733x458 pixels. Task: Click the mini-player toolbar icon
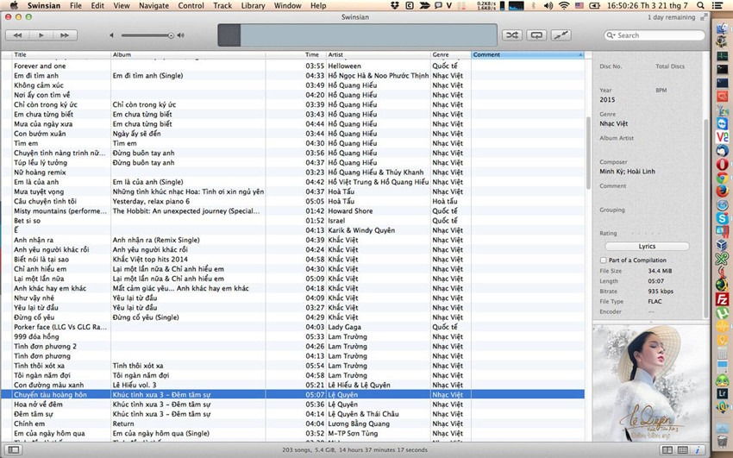coord(561,35)
